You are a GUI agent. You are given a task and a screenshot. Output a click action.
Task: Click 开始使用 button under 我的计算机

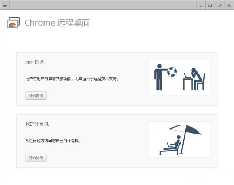click(36, 158)
